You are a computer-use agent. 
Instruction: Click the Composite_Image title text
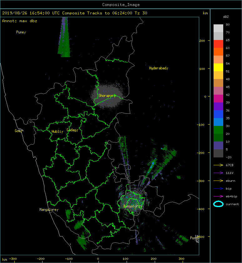coord(121,5)
